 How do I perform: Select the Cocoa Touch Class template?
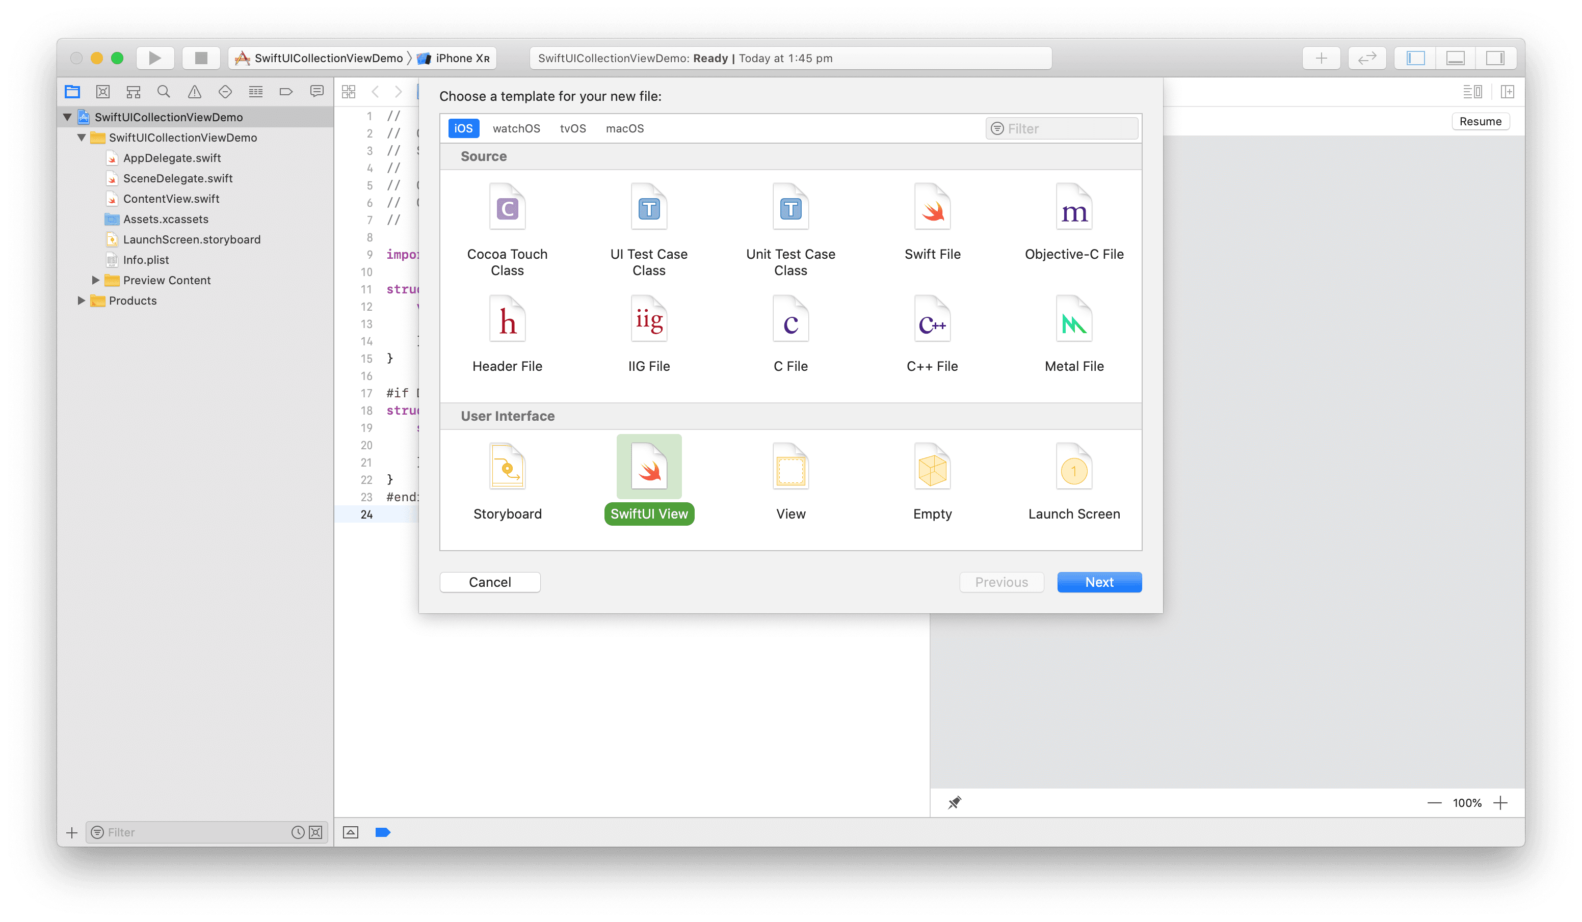click(507, 230)
